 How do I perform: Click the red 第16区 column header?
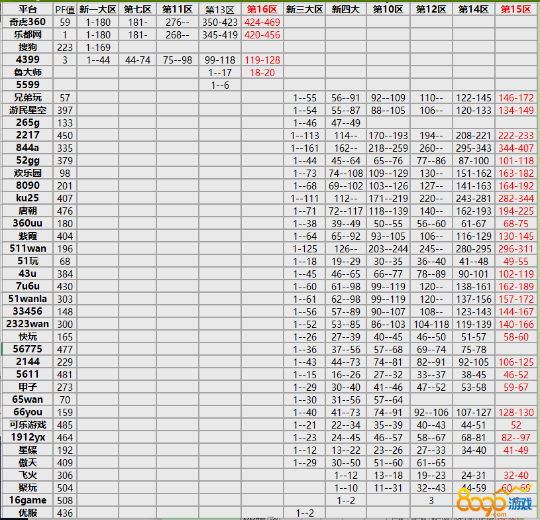click(x=262, y=9)
